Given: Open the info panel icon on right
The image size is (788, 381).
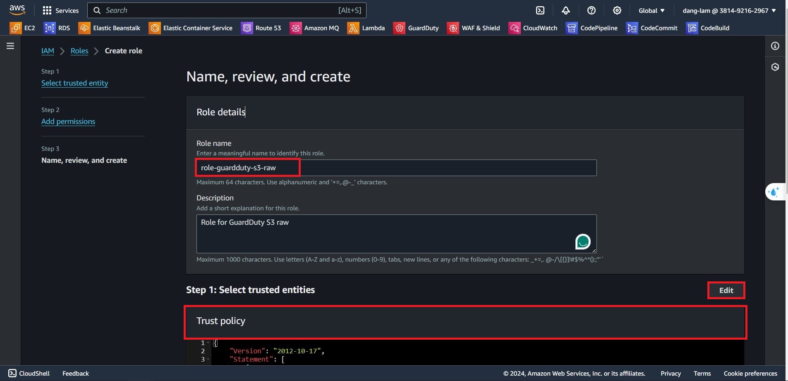Looking at the screenshot, I should pyautogui.click(x=775, y=46).
